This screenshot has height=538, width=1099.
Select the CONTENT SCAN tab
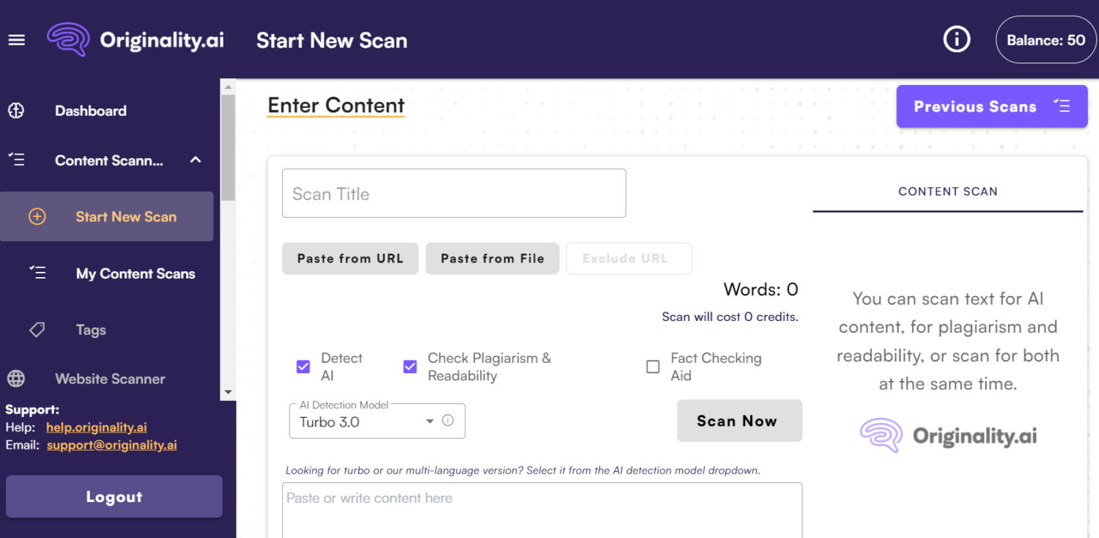tap(947, 191)
